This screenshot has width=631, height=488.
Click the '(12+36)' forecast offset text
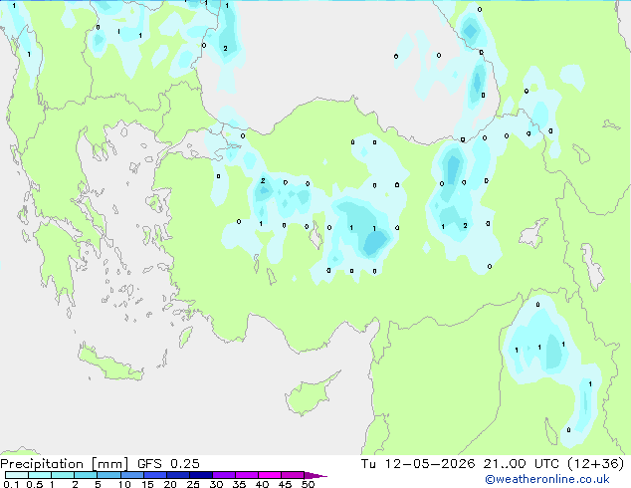(x=595, y=464)
